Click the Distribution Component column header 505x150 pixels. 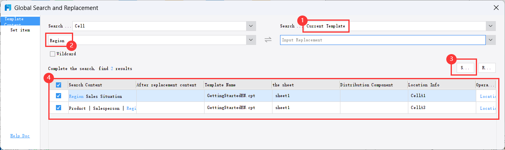pos(374,85)
